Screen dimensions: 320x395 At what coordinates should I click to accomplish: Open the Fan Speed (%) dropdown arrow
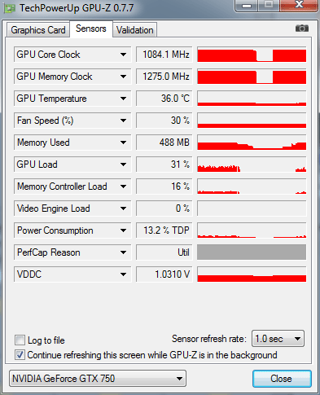pos(123,121)
